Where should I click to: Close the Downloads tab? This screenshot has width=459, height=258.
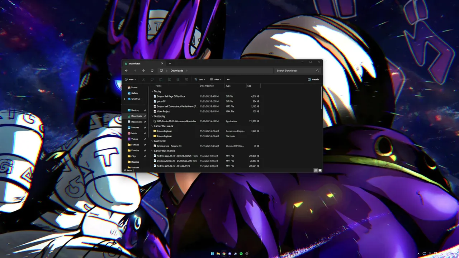(x=162, y=63)
